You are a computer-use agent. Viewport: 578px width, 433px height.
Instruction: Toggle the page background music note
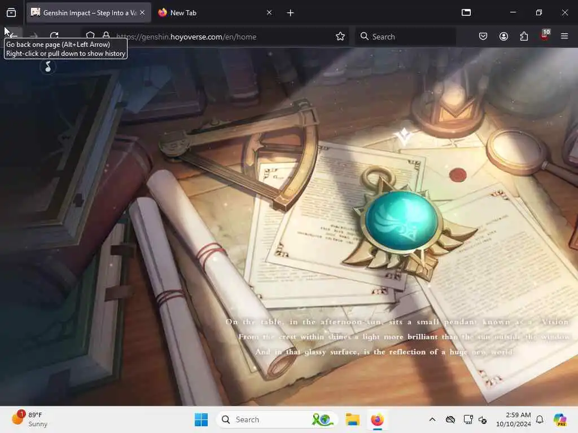[x=48, y=67]
